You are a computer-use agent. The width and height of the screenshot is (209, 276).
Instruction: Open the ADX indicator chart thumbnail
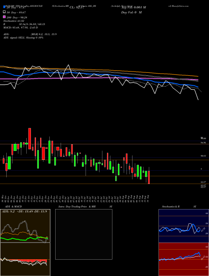tap(25, 226)
